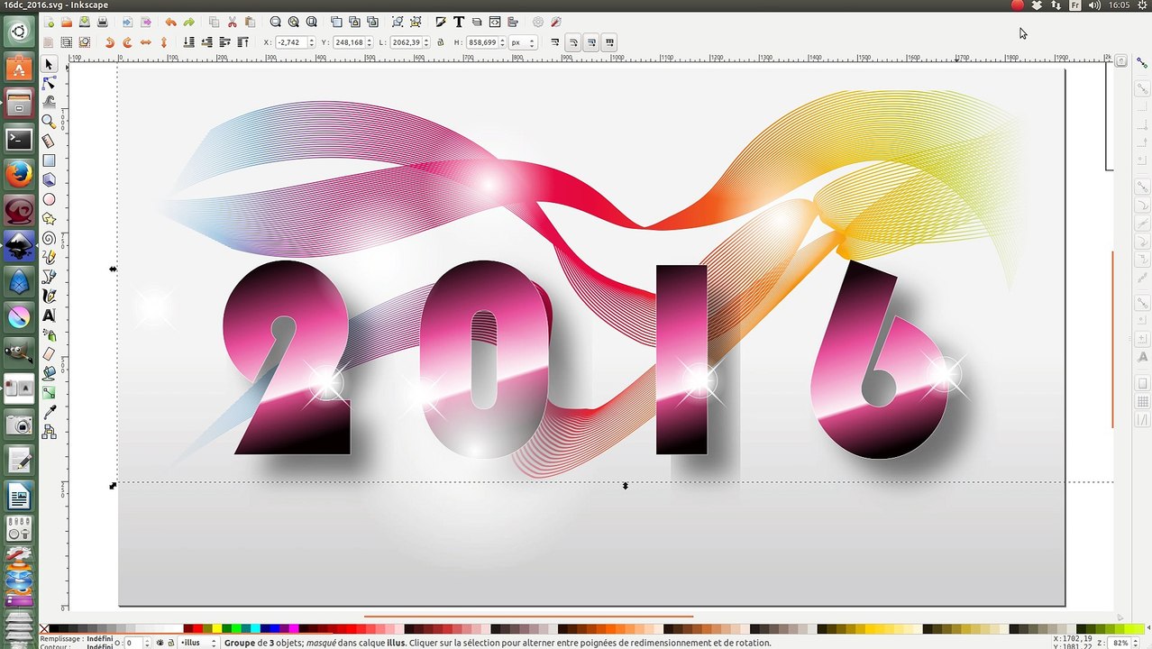Toggle scale rounded corners option
Image resolution: width=1152 pixels, height=649 pixels.
573,42
